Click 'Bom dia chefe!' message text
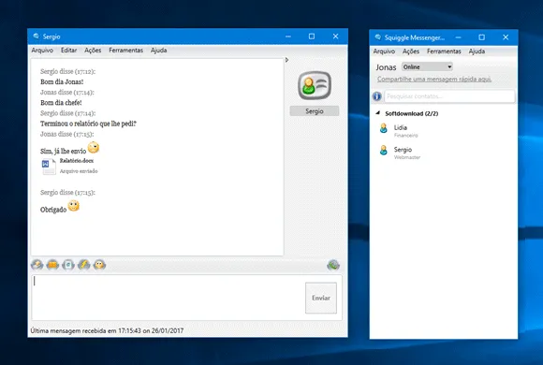 coord(61,103)
